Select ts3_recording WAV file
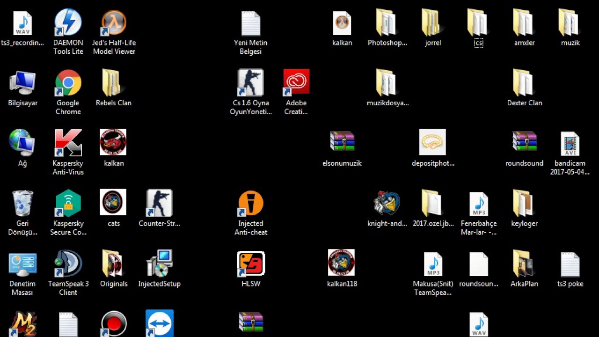599x337 pixels. 22,23
